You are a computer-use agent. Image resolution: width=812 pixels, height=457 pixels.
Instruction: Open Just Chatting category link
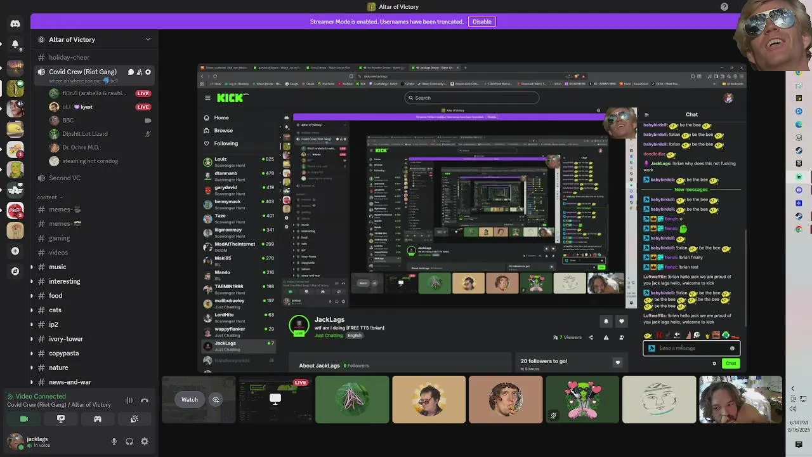tap(329, 335)
